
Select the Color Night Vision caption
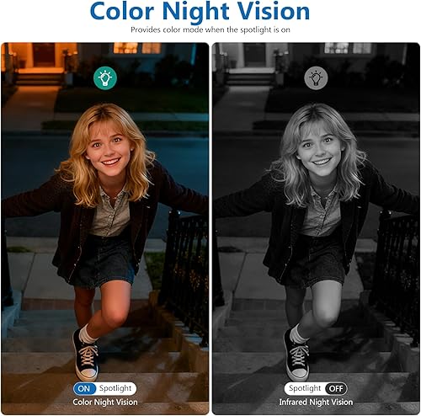click(x=105, y=403)
